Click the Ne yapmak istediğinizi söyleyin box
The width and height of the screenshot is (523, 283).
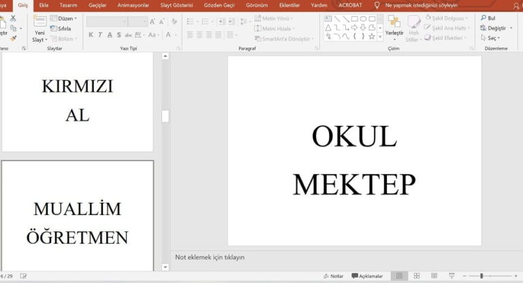421,5
